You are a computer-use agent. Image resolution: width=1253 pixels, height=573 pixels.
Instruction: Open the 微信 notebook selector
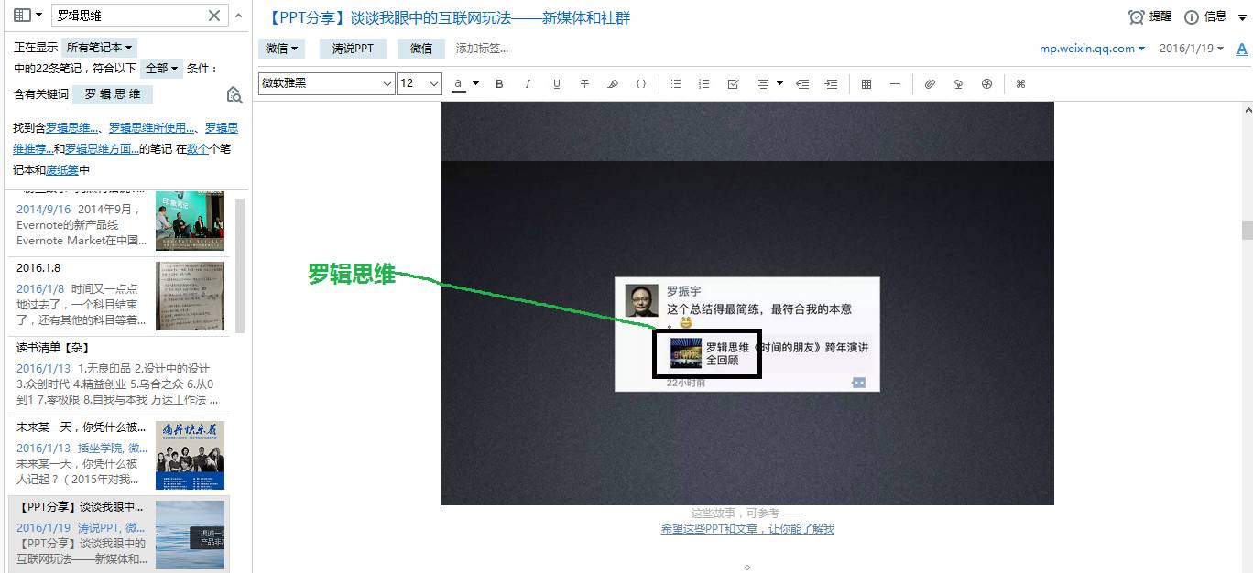tap(282, 49)
